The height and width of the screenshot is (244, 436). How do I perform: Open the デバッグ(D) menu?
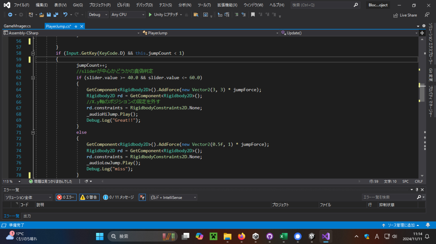click(144, 5)
